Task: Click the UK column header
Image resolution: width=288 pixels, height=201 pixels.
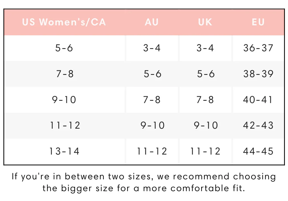Action: (x=205, y=22)
